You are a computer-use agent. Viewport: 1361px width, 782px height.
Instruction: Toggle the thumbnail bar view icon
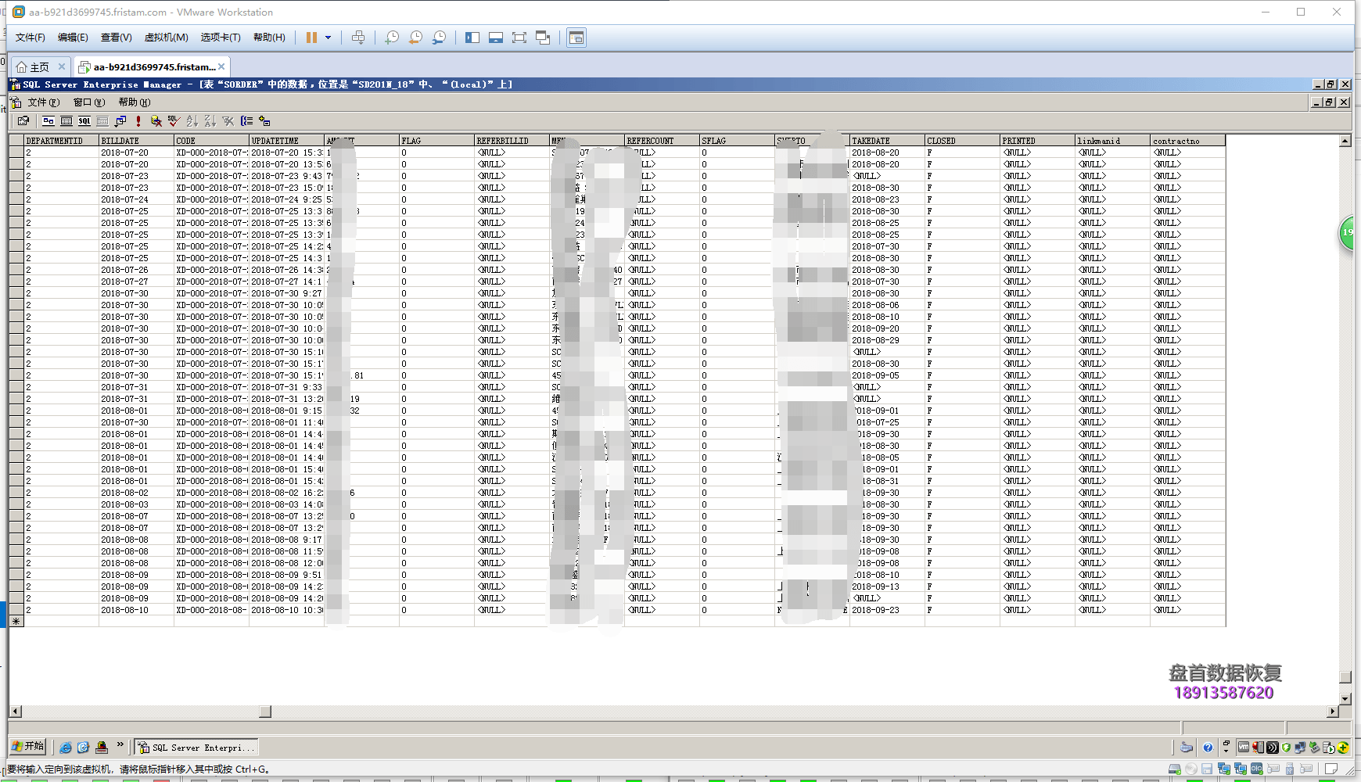tap(496, 38)
